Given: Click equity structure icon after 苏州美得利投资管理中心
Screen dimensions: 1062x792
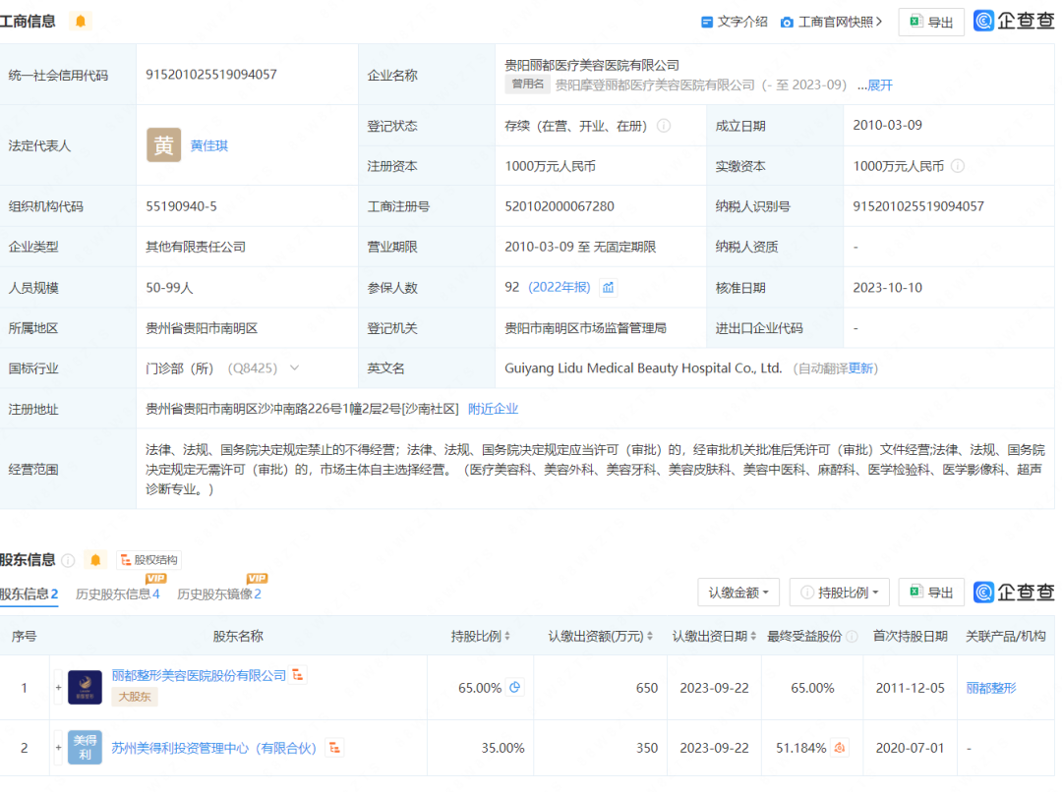Looking at the screenshot, I should tap(334, 748).
